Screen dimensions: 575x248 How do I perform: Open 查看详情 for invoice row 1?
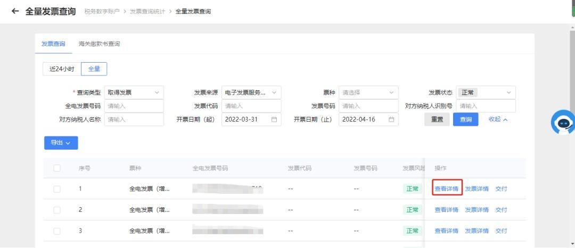[x=446, y=189]
